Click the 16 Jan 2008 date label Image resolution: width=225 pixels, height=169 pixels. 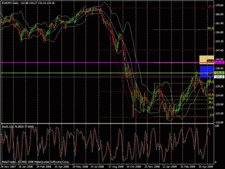(26, 167)
